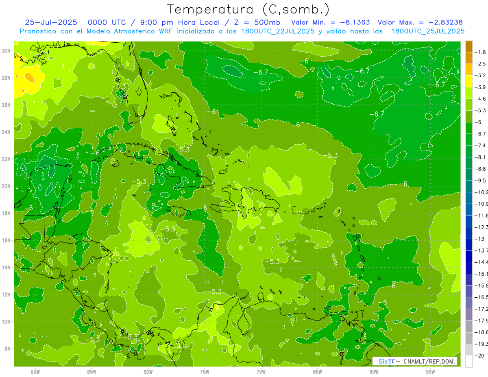Click the '28N' latitude axis label
This screenshot has width=488, height=377.
pos(7,78)
